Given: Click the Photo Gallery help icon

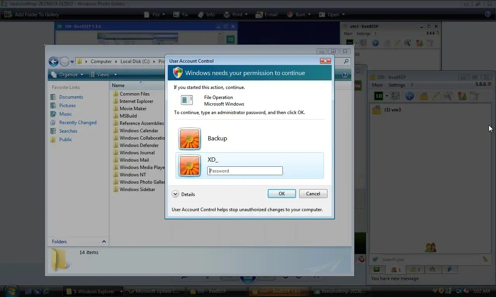Looking at the screenshot, I should (488, 14).
